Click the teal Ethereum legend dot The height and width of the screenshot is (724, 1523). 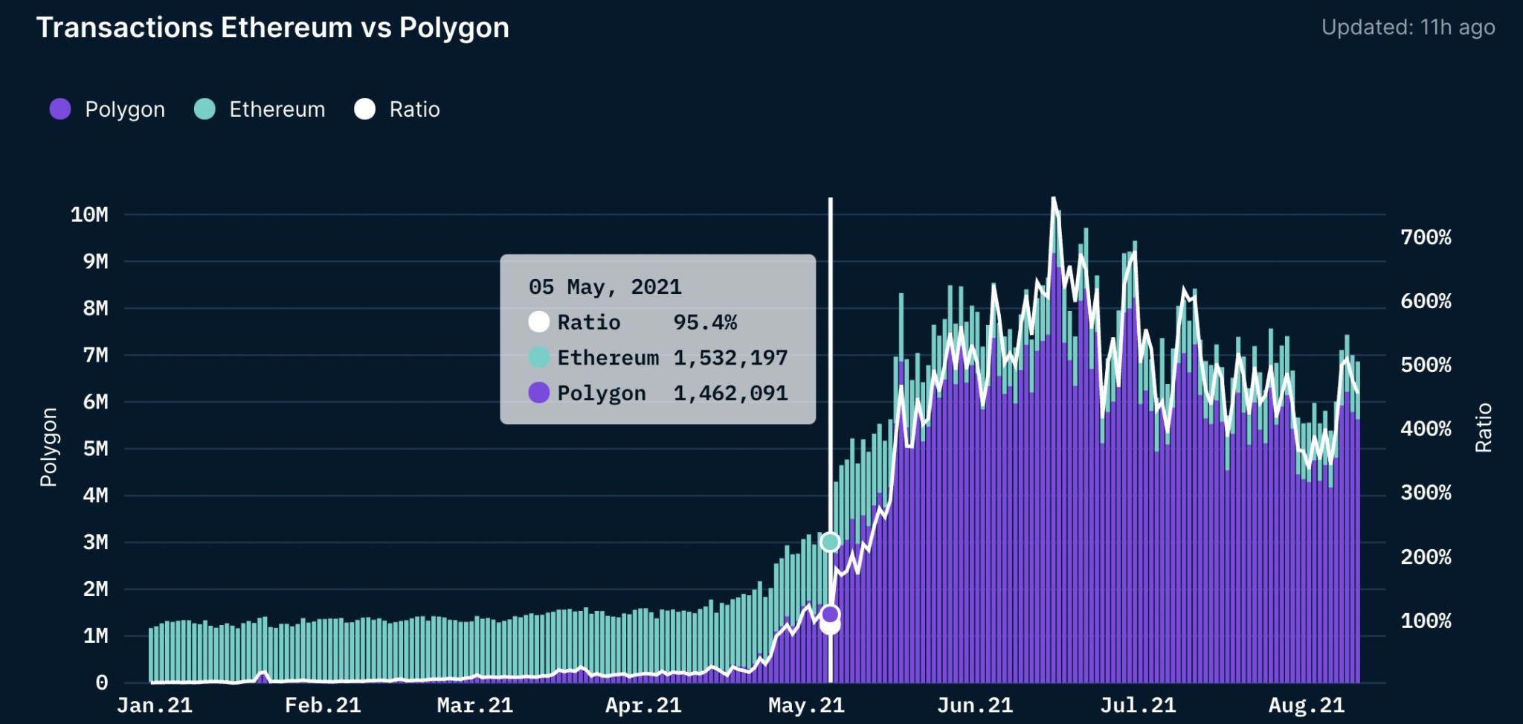coord(205,109)
